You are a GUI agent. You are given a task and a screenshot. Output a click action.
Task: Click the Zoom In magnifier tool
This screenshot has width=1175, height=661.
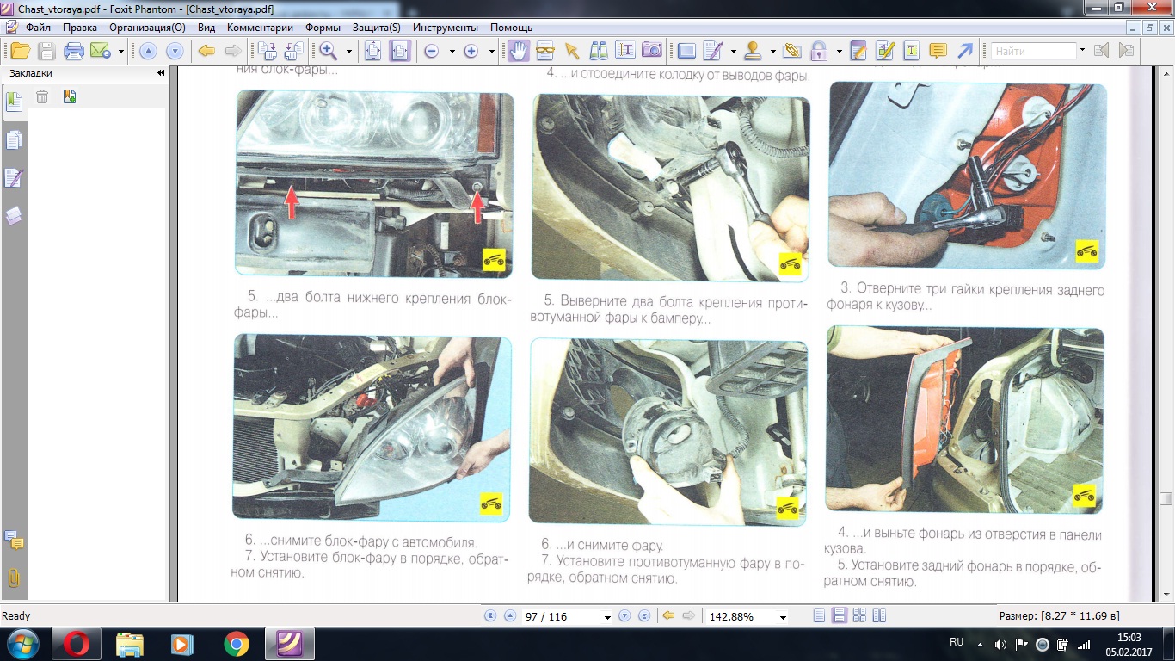click(x=328, y=51)
